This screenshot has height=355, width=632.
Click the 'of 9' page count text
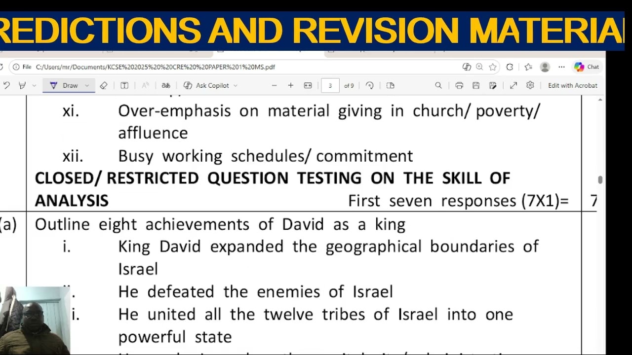349,86
